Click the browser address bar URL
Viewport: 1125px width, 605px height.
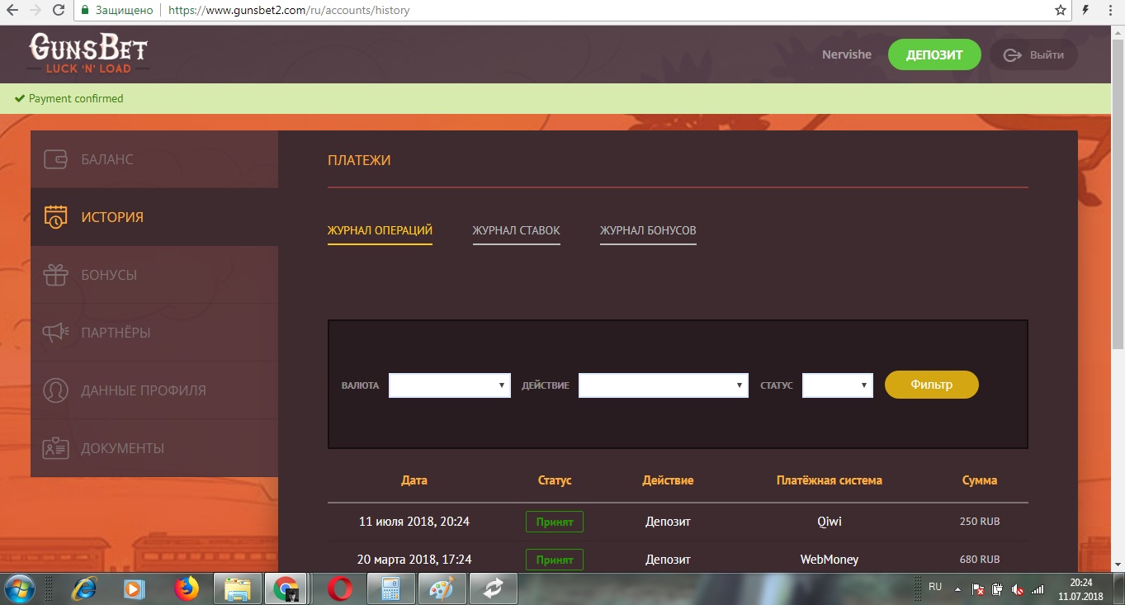(x=289, y=11)
